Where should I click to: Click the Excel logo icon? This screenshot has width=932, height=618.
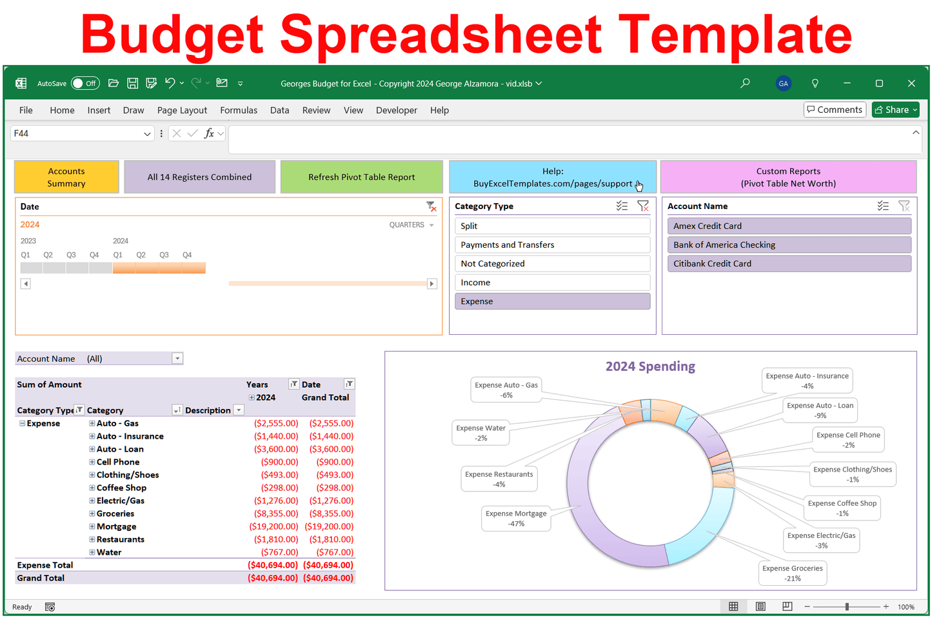click(x=21, y=83)
